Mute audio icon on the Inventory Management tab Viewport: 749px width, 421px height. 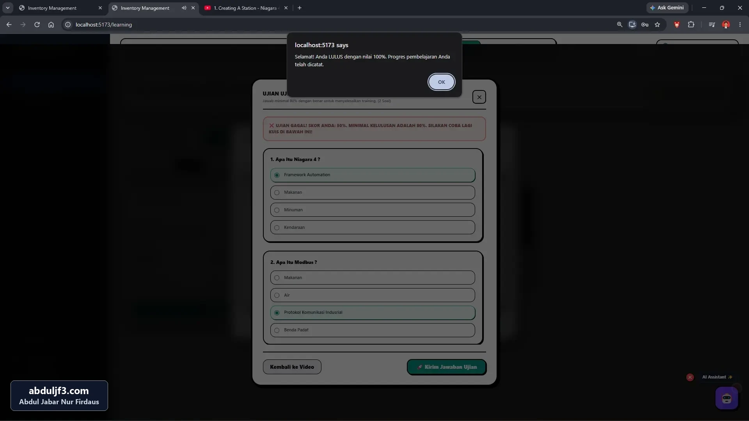(184, 8)
